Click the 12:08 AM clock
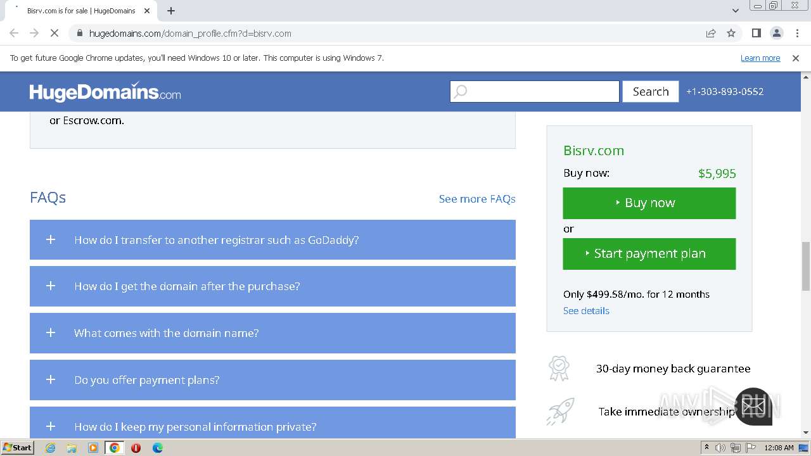811x456 pixels. pos(779,448)
